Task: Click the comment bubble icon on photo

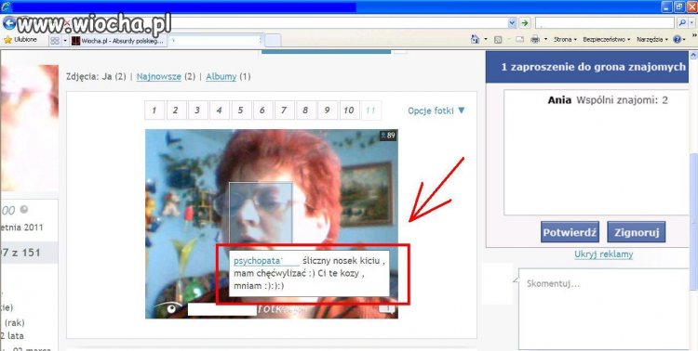Action: [x=387, y=309]
